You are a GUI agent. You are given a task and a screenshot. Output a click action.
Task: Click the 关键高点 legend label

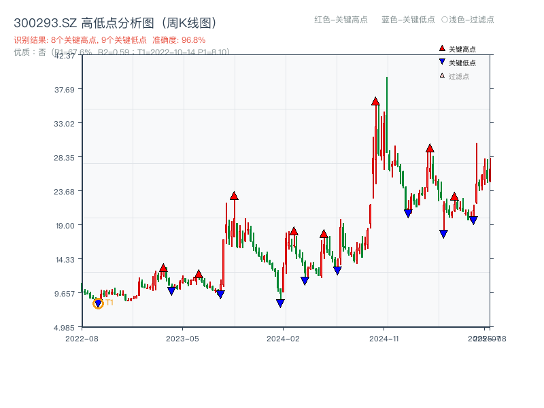pos(462,49)
